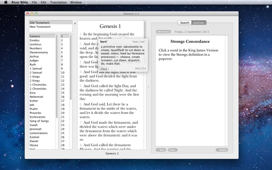Open the Font picker for journal
This screenshot has width=272, height=170.
coord(172,150)
